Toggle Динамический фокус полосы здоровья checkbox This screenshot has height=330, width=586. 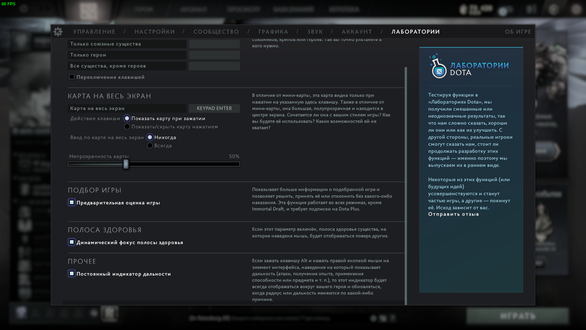pyautogui.click(x=72, y=242)
